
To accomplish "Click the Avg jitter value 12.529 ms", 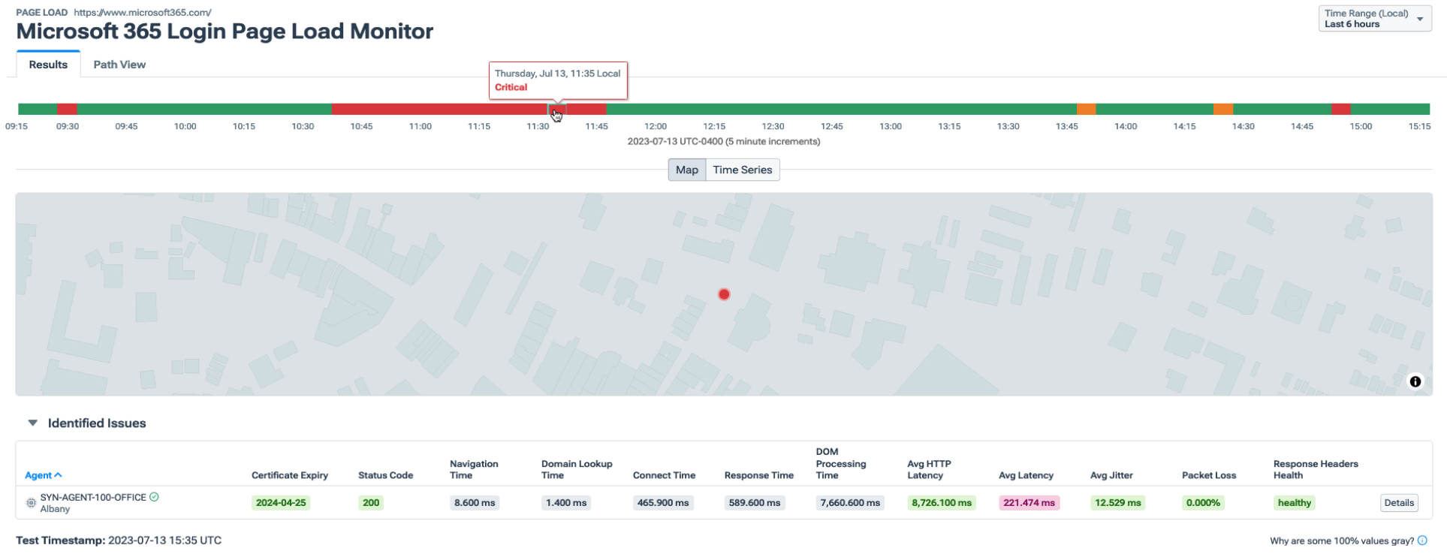I will (x=1118, y=503).
